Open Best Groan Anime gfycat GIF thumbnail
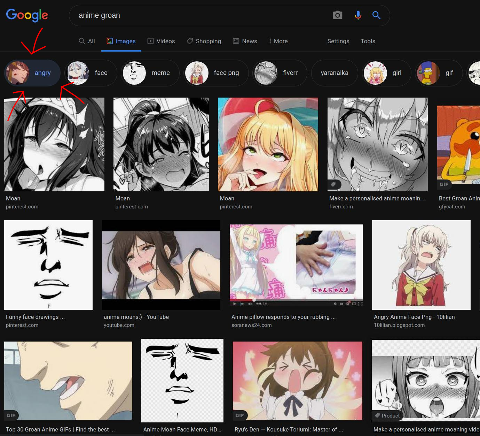Viewport: 480px width, 436px height. (x=458, y=145)
